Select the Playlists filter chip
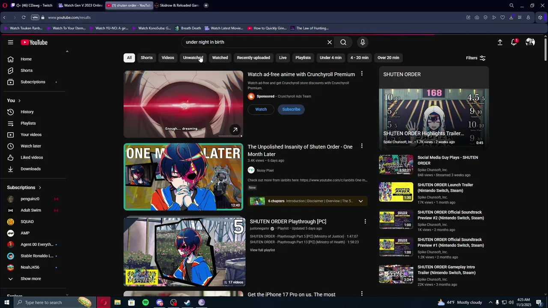The image size is (548, 308). click(x=303, y=58)
